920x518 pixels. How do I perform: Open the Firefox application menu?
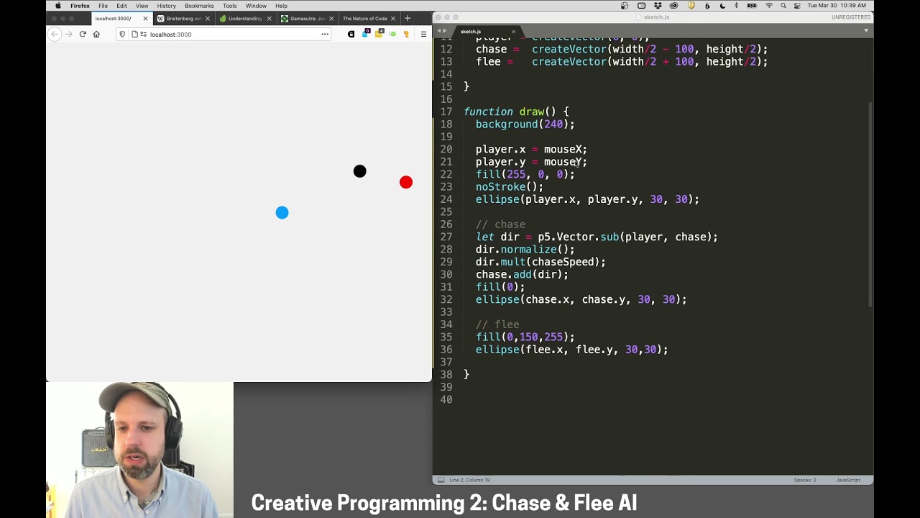(80, 6)
